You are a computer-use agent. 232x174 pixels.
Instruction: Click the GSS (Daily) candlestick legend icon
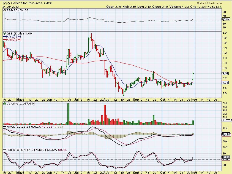(4, 33)
